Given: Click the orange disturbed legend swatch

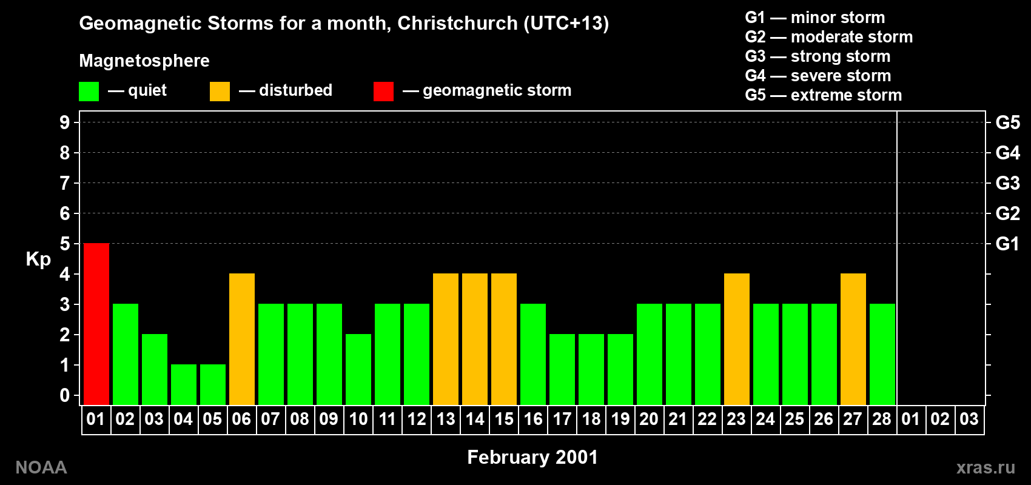Looking at the screenshot, I should click(220, 92).
